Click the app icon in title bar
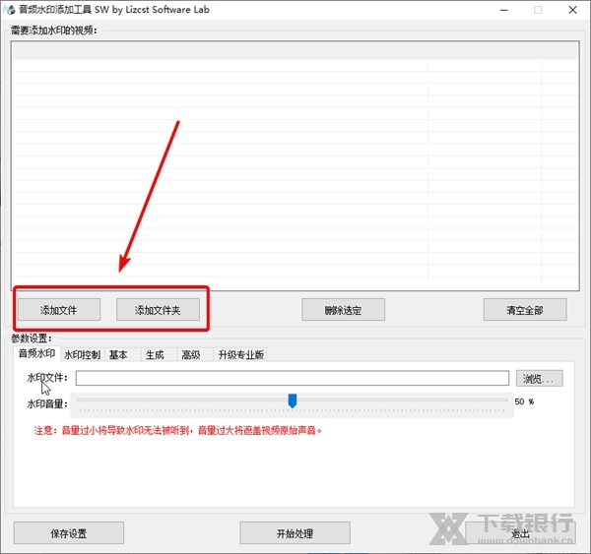 coord(10,10)
